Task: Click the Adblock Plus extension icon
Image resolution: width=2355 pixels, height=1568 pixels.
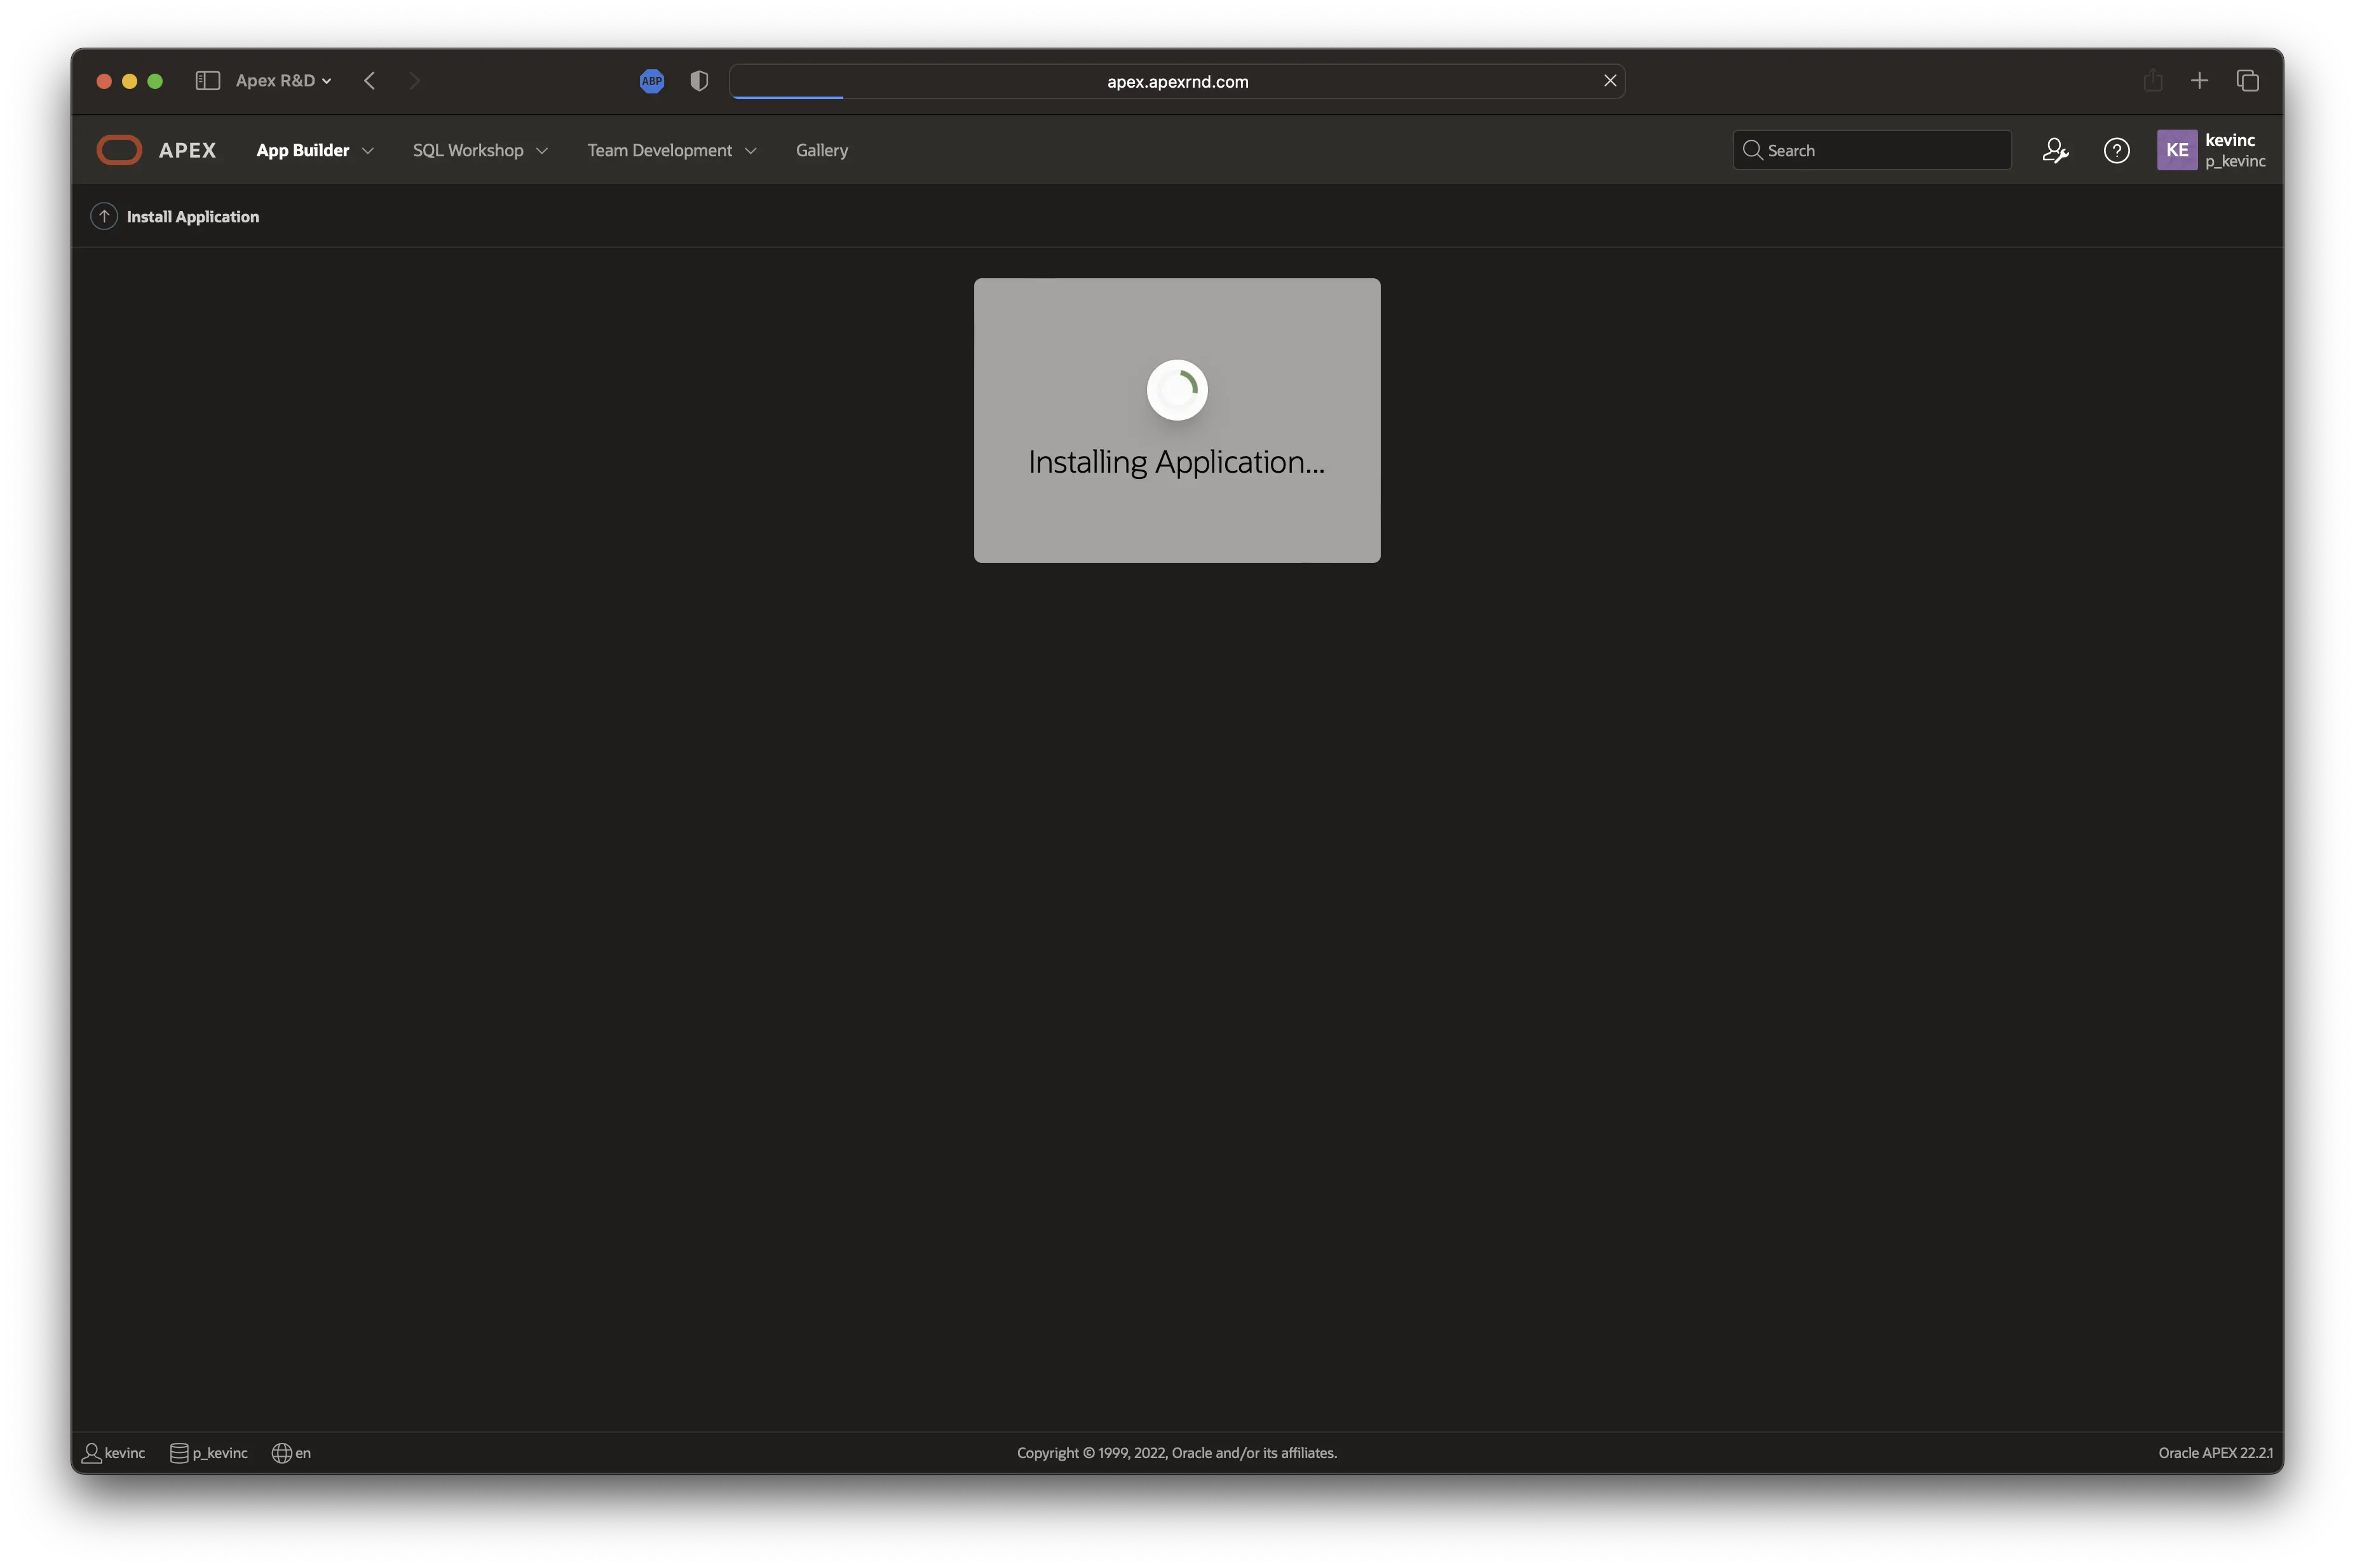Action: pyautogui.click(x=651, y=81)
